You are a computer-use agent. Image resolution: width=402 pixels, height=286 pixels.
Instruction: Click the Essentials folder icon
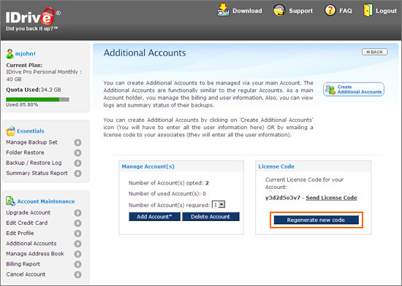point(10,131)
